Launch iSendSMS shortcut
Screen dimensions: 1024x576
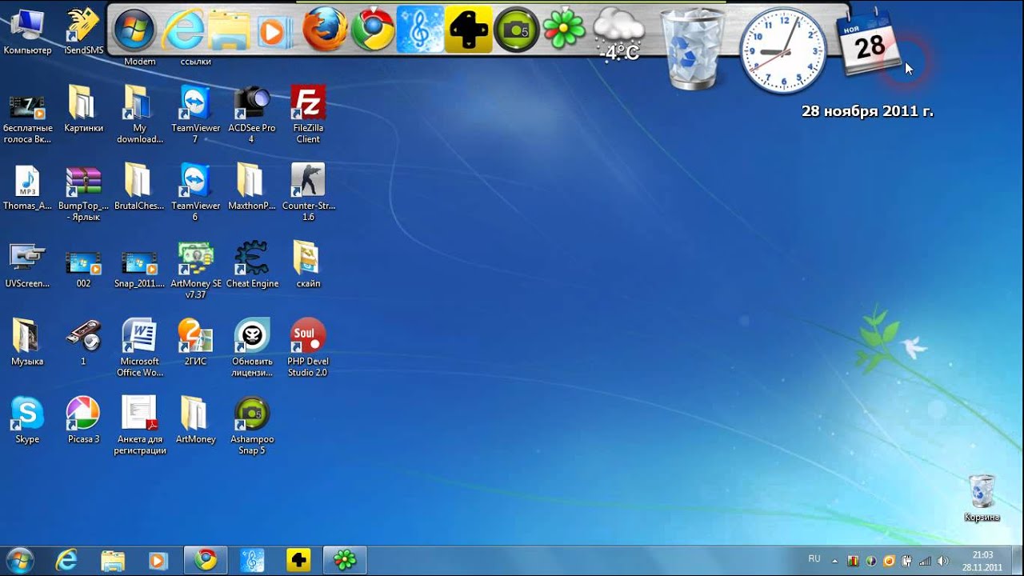(x=83, y=32)
